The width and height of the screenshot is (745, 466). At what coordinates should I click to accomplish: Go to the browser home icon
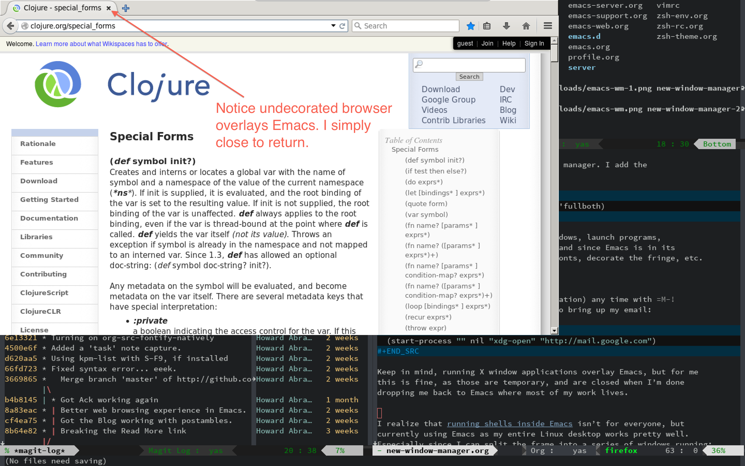(x=526, y=26)
